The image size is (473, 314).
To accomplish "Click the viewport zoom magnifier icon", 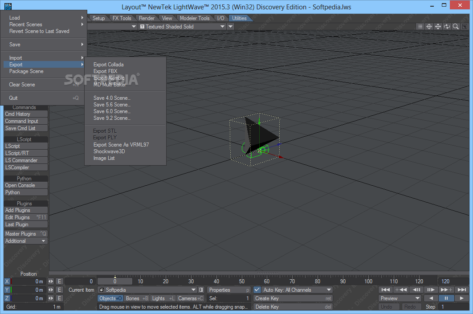I will 456,27.
